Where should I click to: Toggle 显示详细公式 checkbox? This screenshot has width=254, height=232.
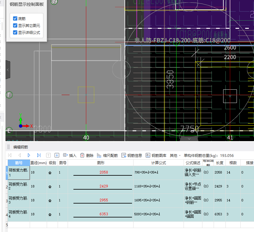pos(15,32)
